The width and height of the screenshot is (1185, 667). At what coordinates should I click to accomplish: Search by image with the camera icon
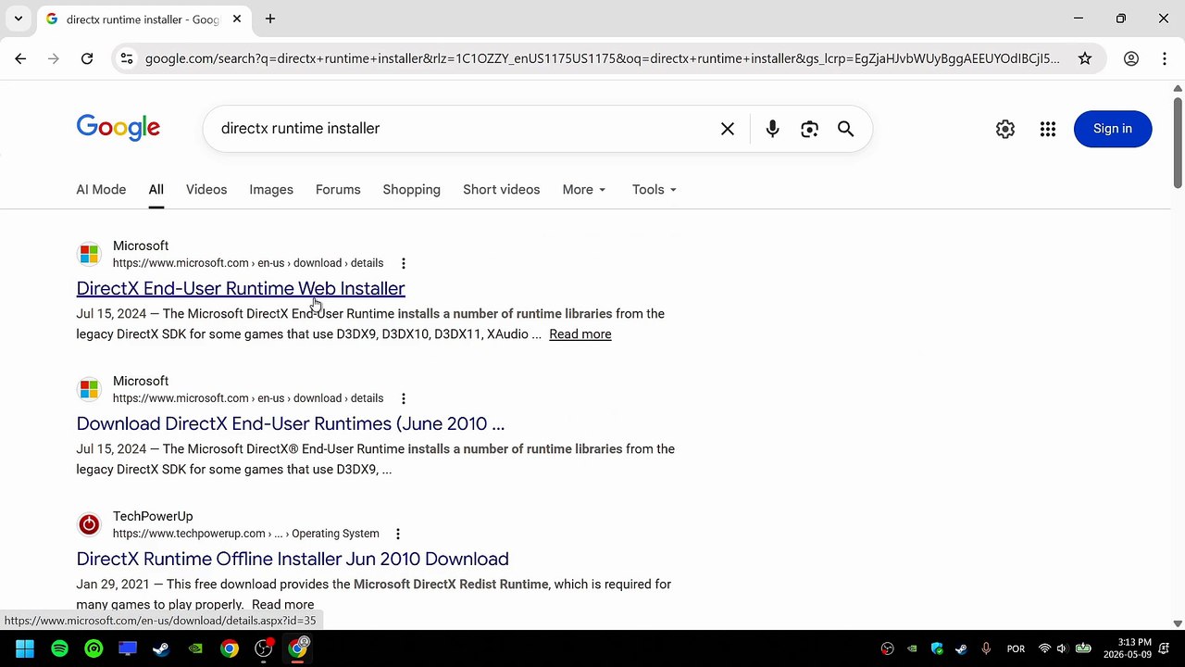(x=809, y=129)
